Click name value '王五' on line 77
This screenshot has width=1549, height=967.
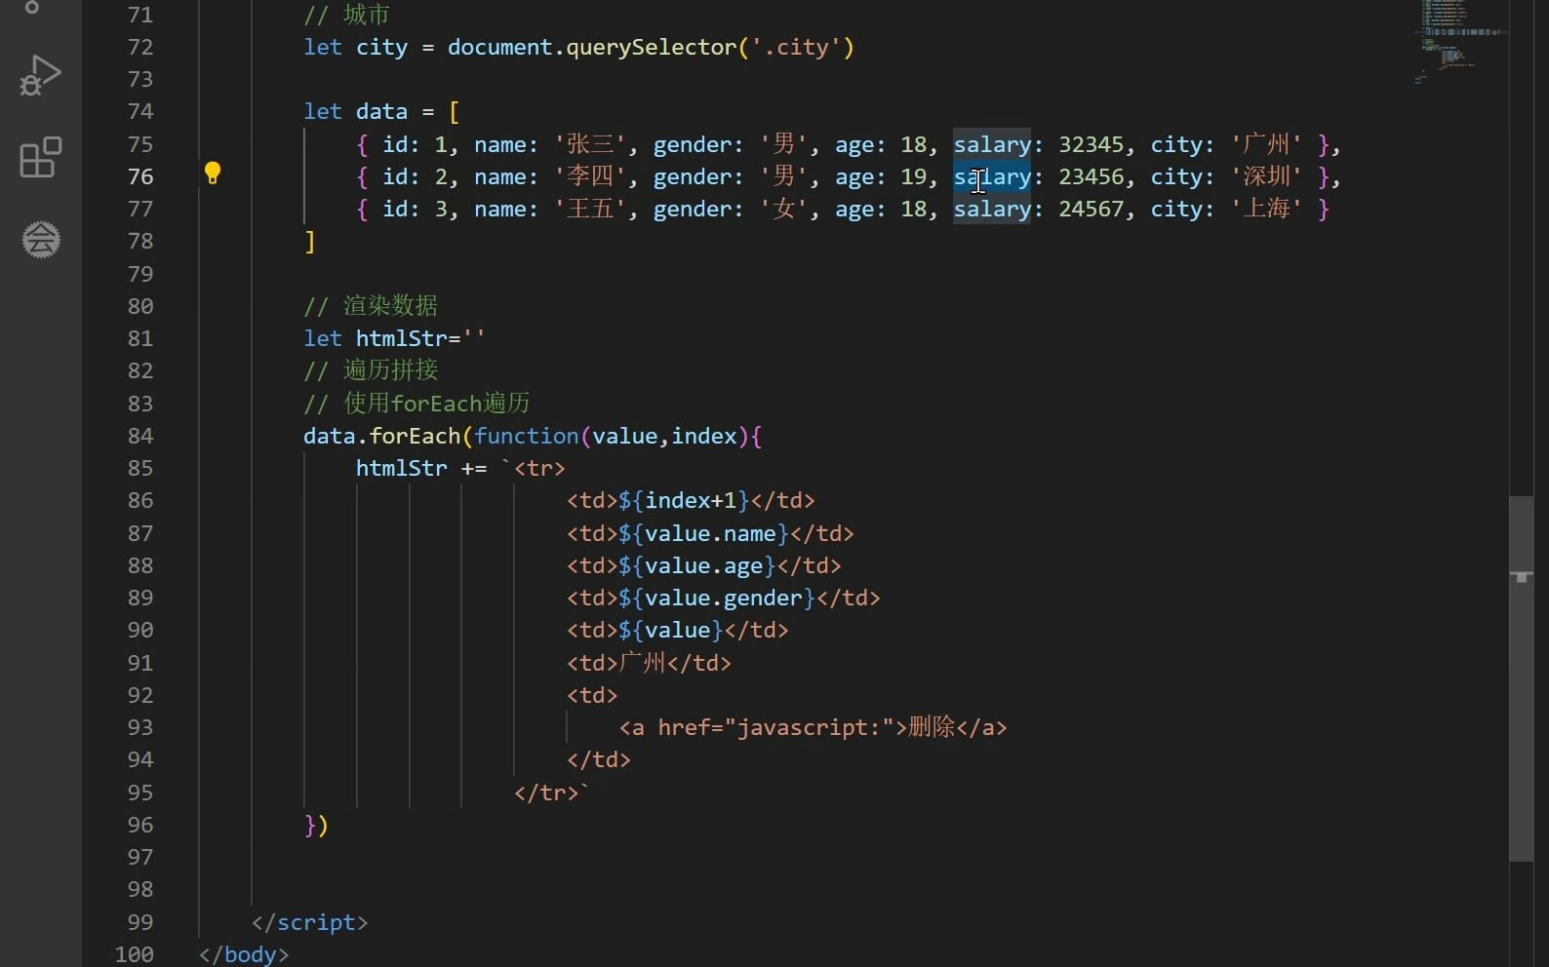590,209
